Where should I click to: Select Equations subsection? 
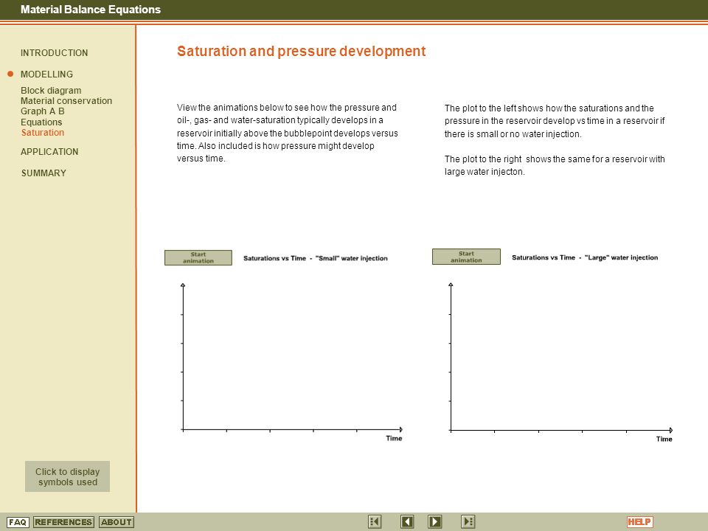pyautogui.click(x=41, y=122)
